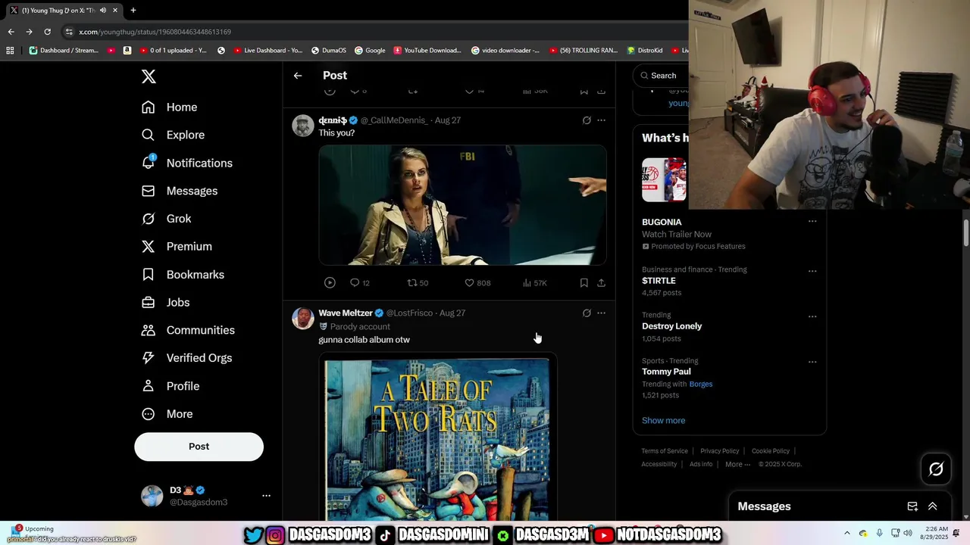Image resolution: width=970 pixels, height=545 pixels.
Task: Open more options for Tommy Paul trend
Action: coord(812,362)
